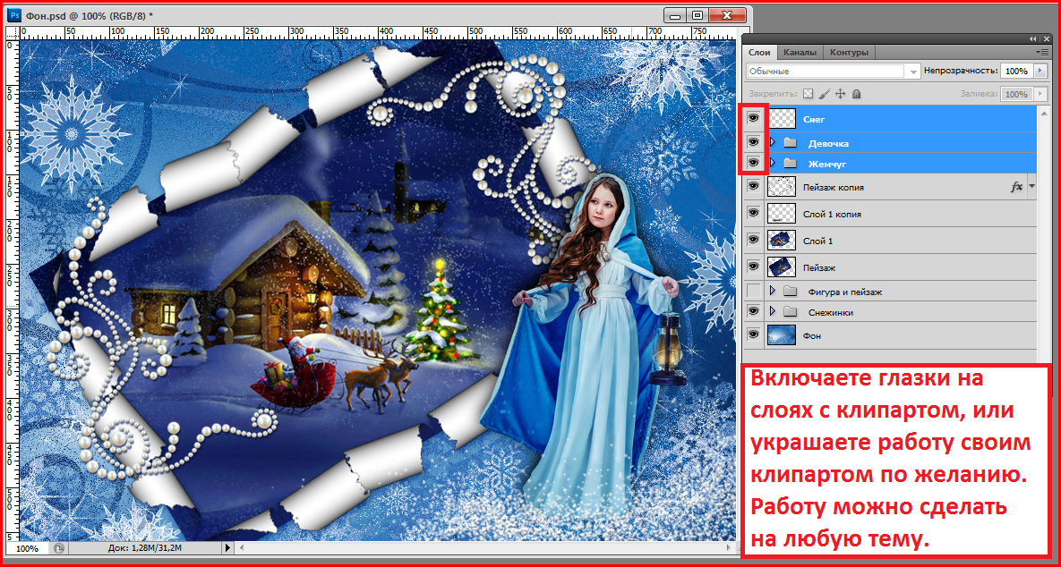1061x567 pixels.
Task: Expand the Снежинки group triangle
Action: (x=773, y=311)
